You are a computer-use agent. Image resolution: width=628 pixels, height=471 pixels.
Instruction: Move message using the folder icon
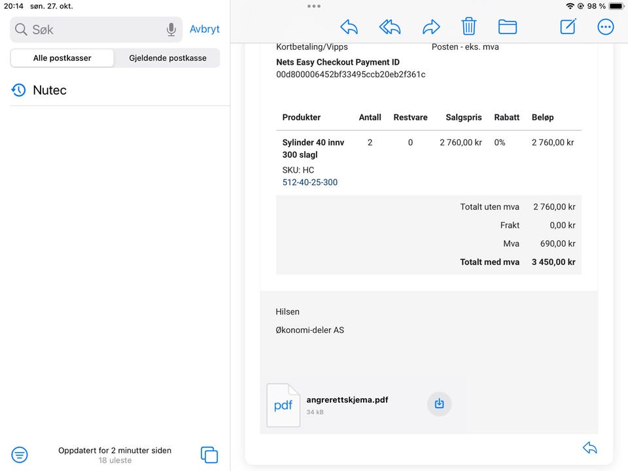click(x=508, y=27)
